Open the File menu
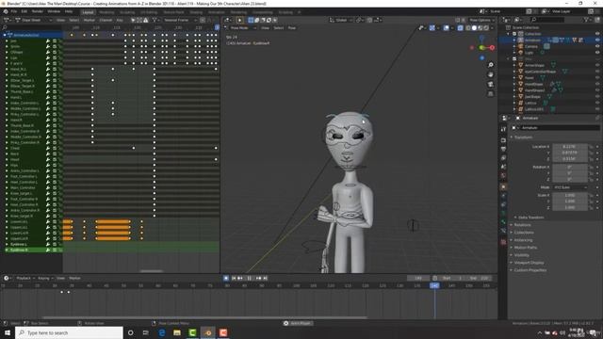Screen dimensions: 603x339 (14, 12)
